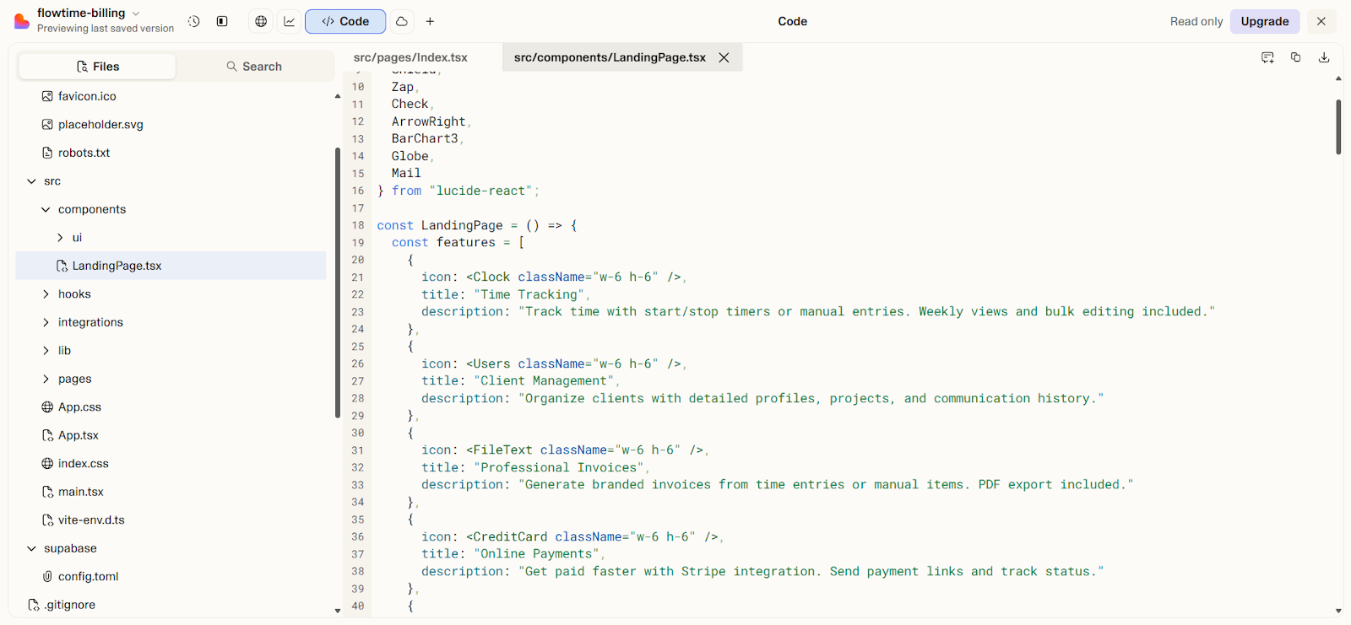Open the cloud icon tab

[402, 21]
